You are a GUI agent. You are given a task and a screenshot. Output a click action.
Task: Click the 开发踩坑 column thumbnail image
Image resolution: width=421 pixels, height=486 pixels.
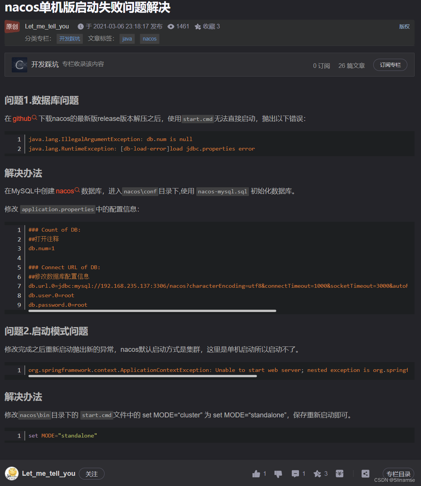tap(19, 65)
